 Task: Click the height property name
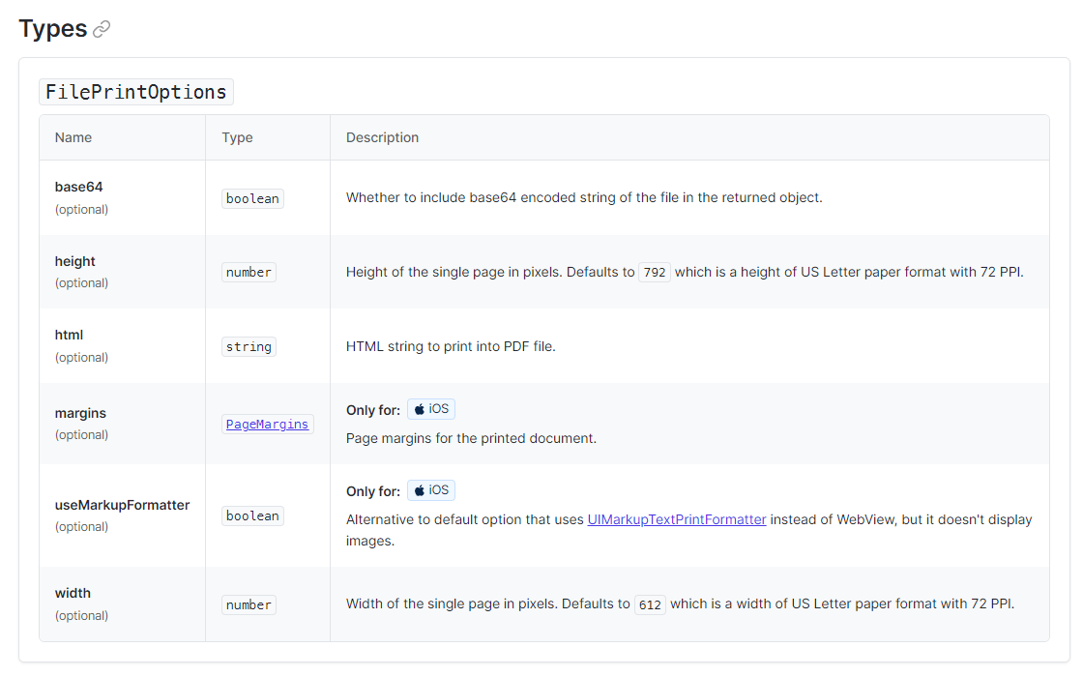click(x=74, y=261)
